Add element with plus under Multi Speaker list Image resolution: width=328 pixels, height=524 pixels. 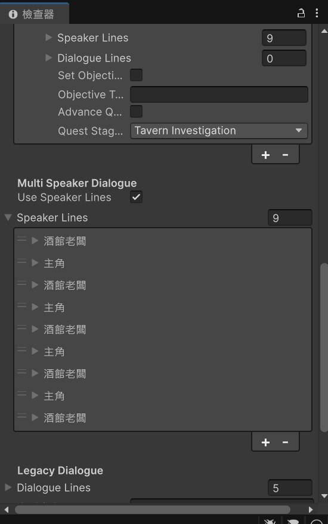[x=265, y=442]
